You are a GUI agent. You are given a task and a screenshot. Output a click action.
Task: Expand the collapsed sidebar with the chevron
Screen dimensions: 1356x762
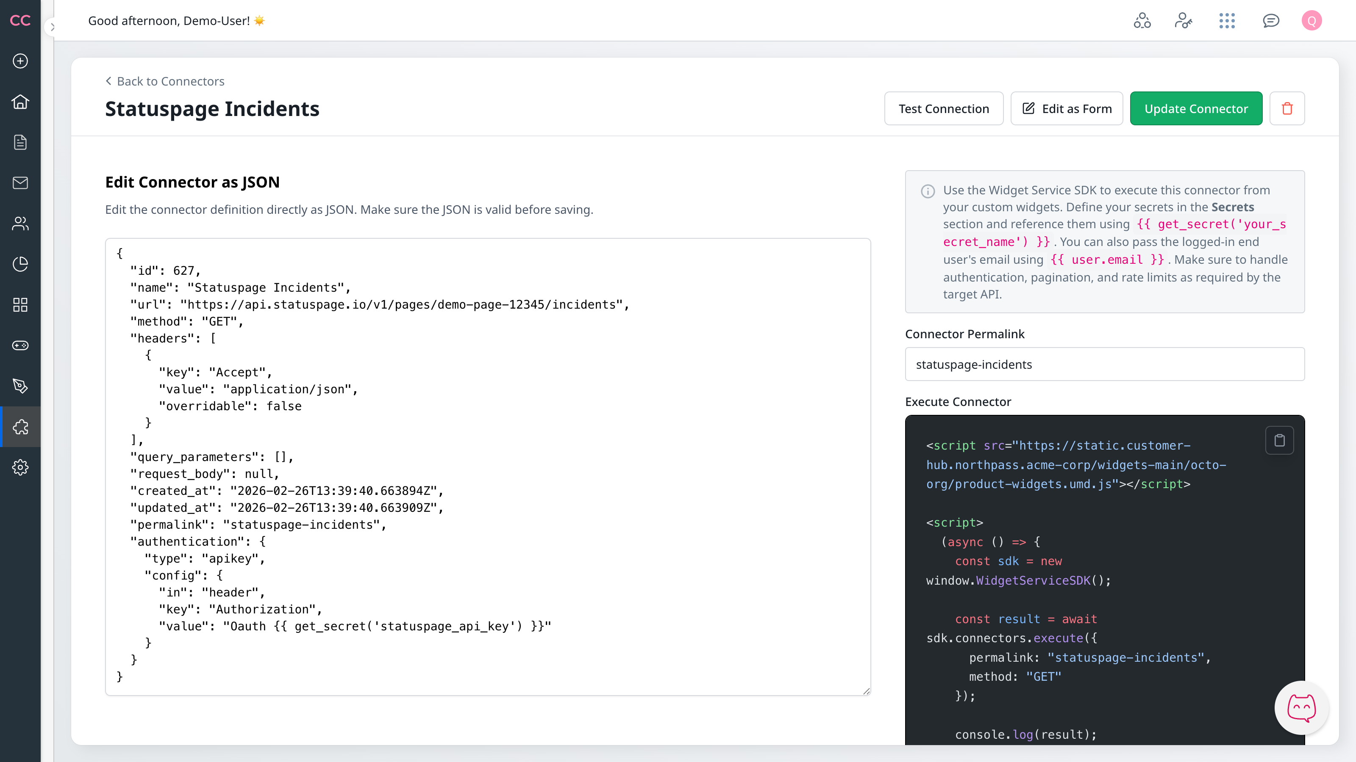pos(53,28)
